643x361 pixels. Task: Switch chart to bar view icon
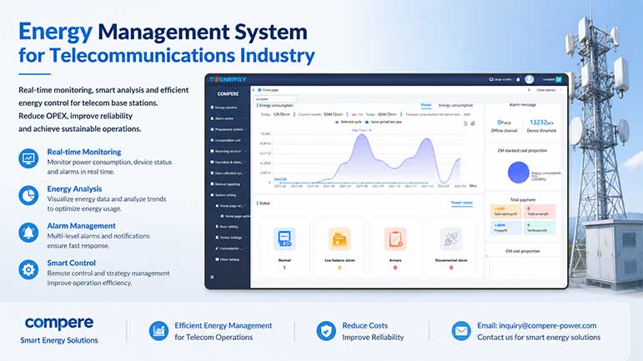point(473,123)
